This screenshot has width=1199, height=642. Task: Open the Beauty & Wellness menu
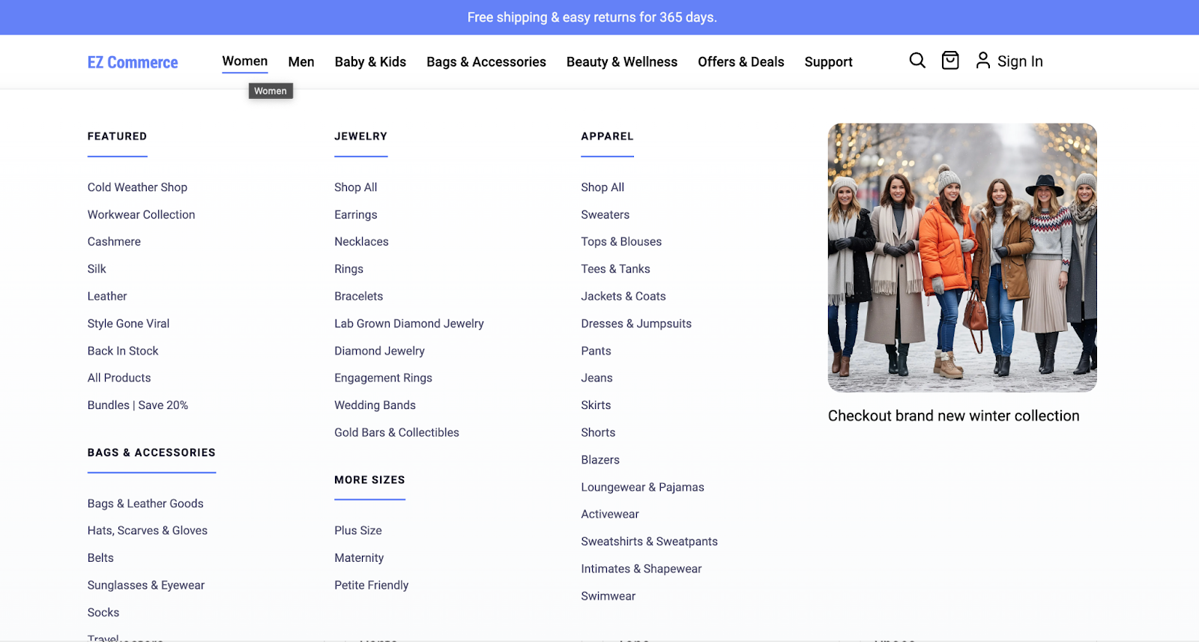pos(622,61)
